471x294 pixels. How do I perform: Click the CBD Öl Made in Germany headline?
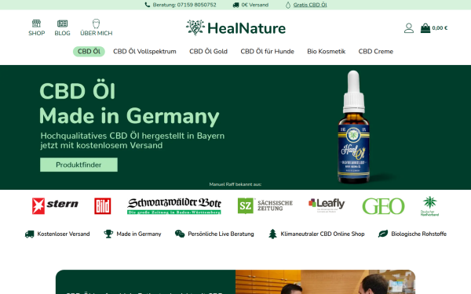coord(130,103)
